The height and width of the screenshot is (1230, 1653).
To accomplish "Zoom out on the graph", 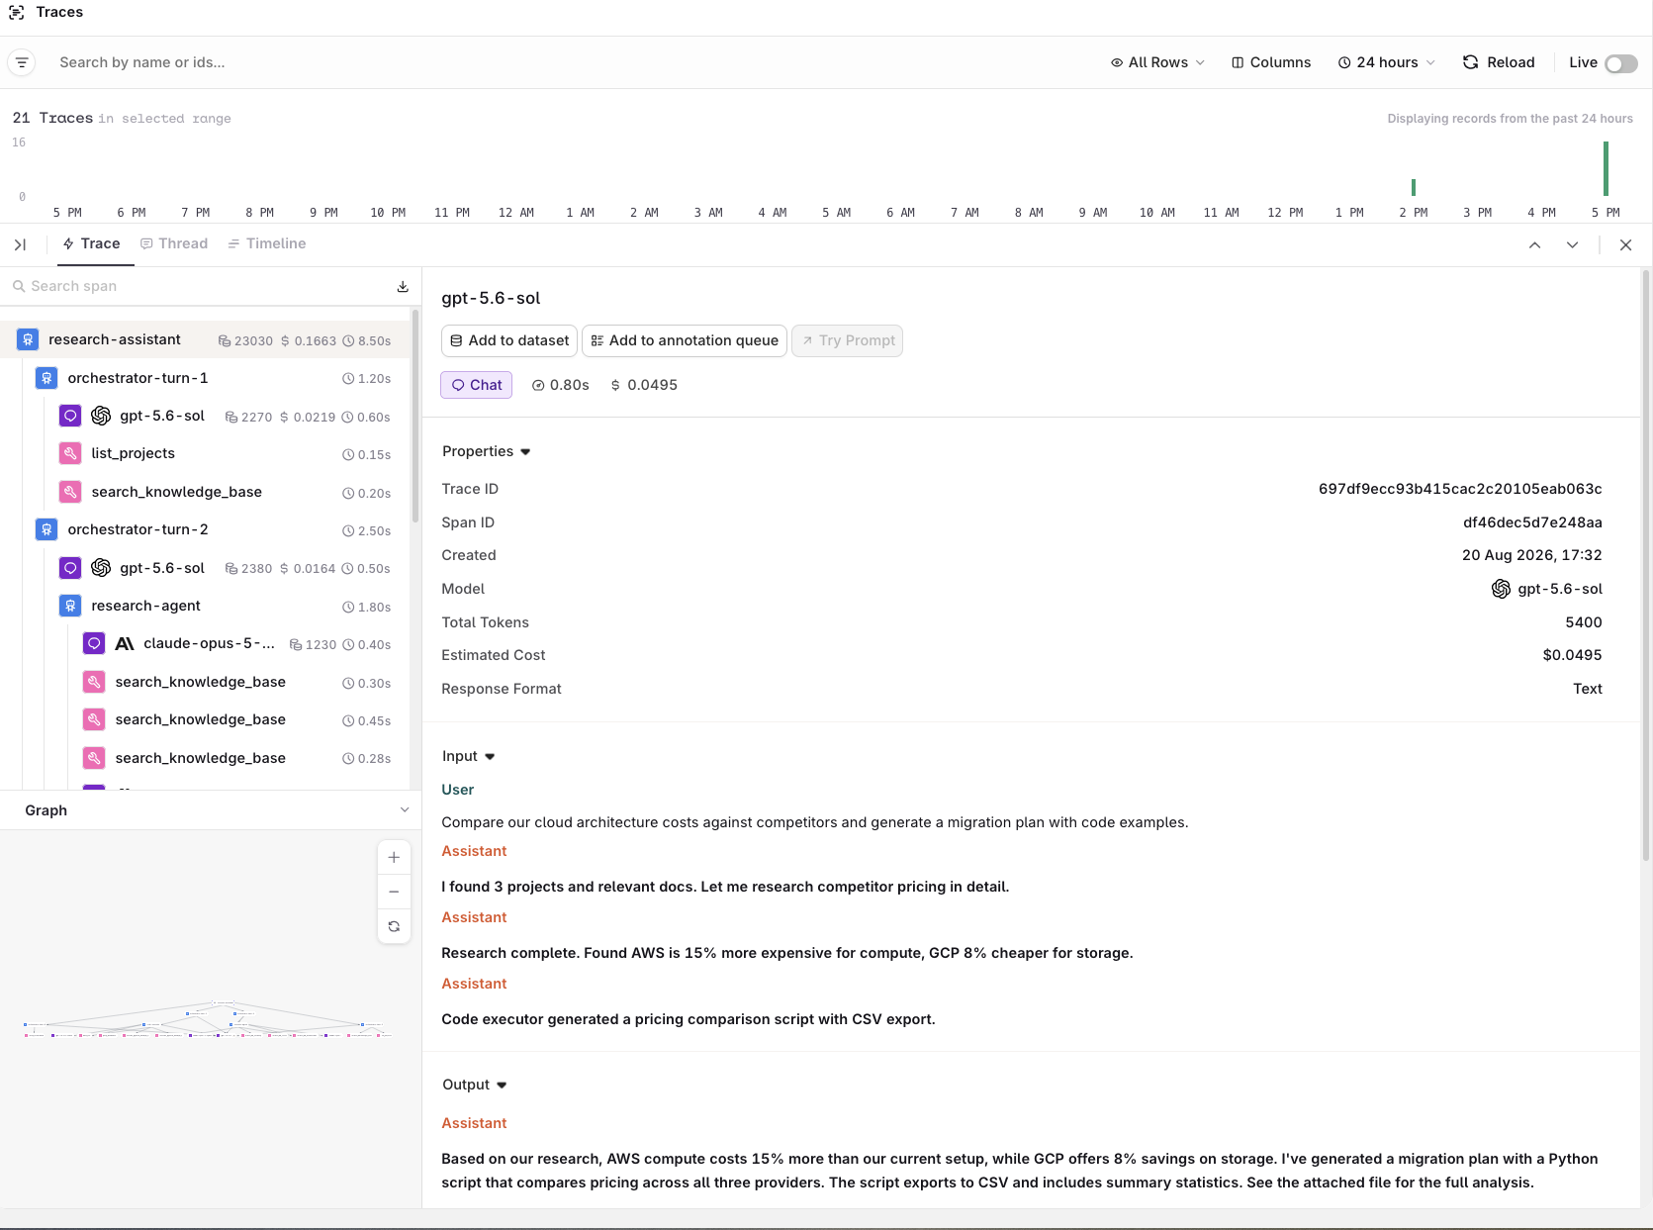I will pos(394,892).
